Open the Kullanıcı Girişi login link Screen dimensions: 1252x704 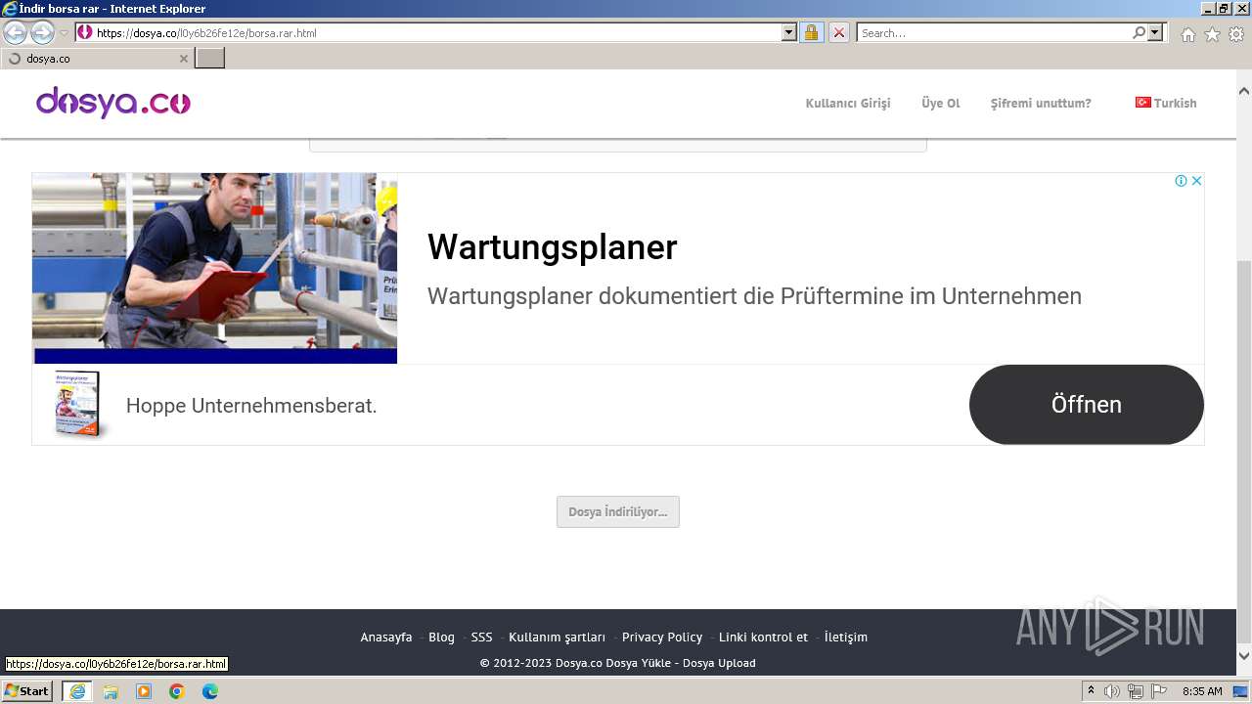coord(848,103)
